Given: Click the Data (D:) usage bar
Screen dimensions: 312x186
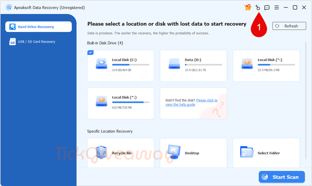Looking at the screenshot, I should pos(203,65).
